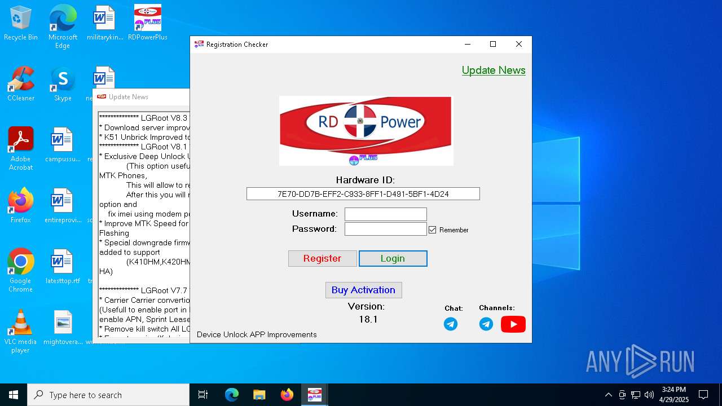Launch Firefox desktop shortcut

(21, 206)
